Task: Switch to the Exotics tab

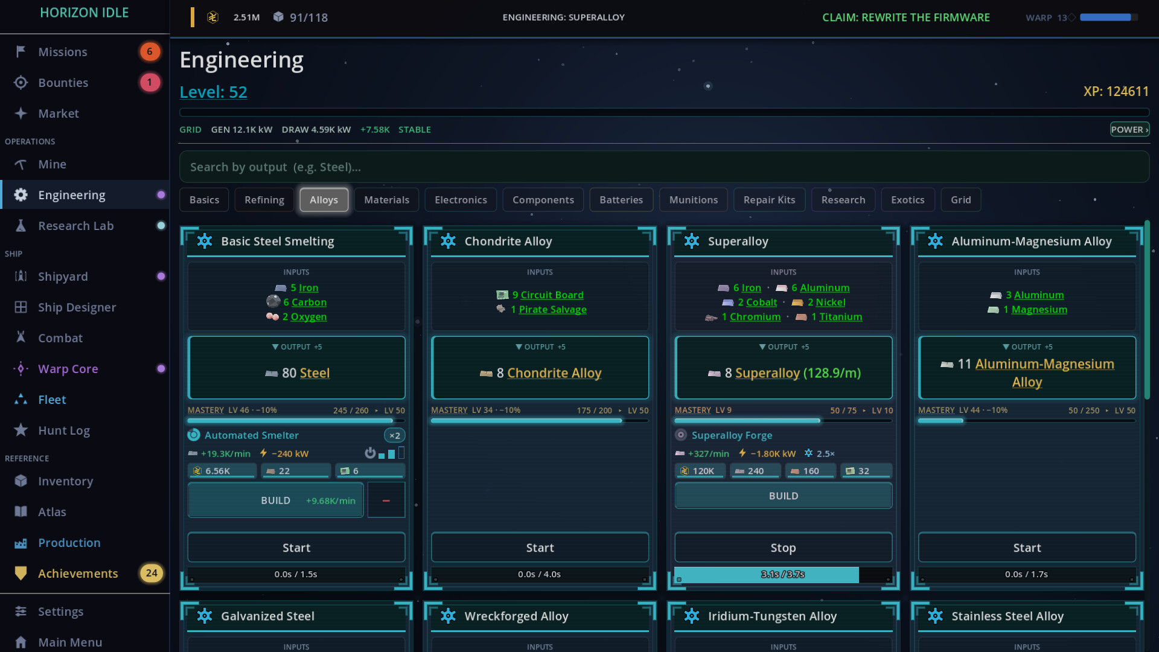Action: (908, 200)
